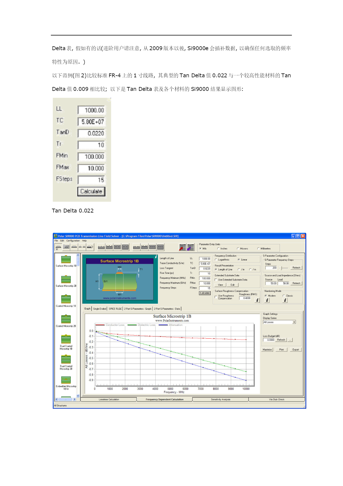Switch to the SPICE RLGC tab

(x=115, y=309)
